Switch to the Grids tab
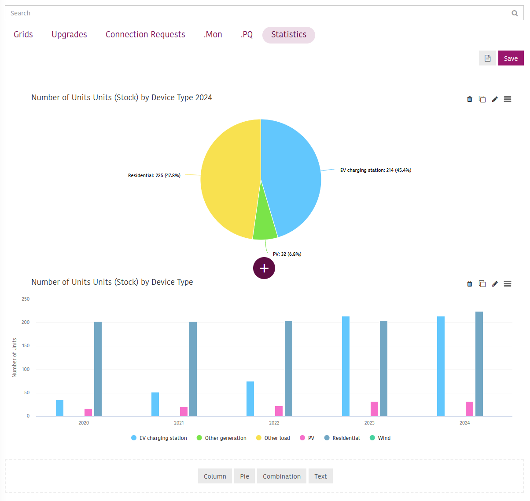 click(x=23, y=35)
